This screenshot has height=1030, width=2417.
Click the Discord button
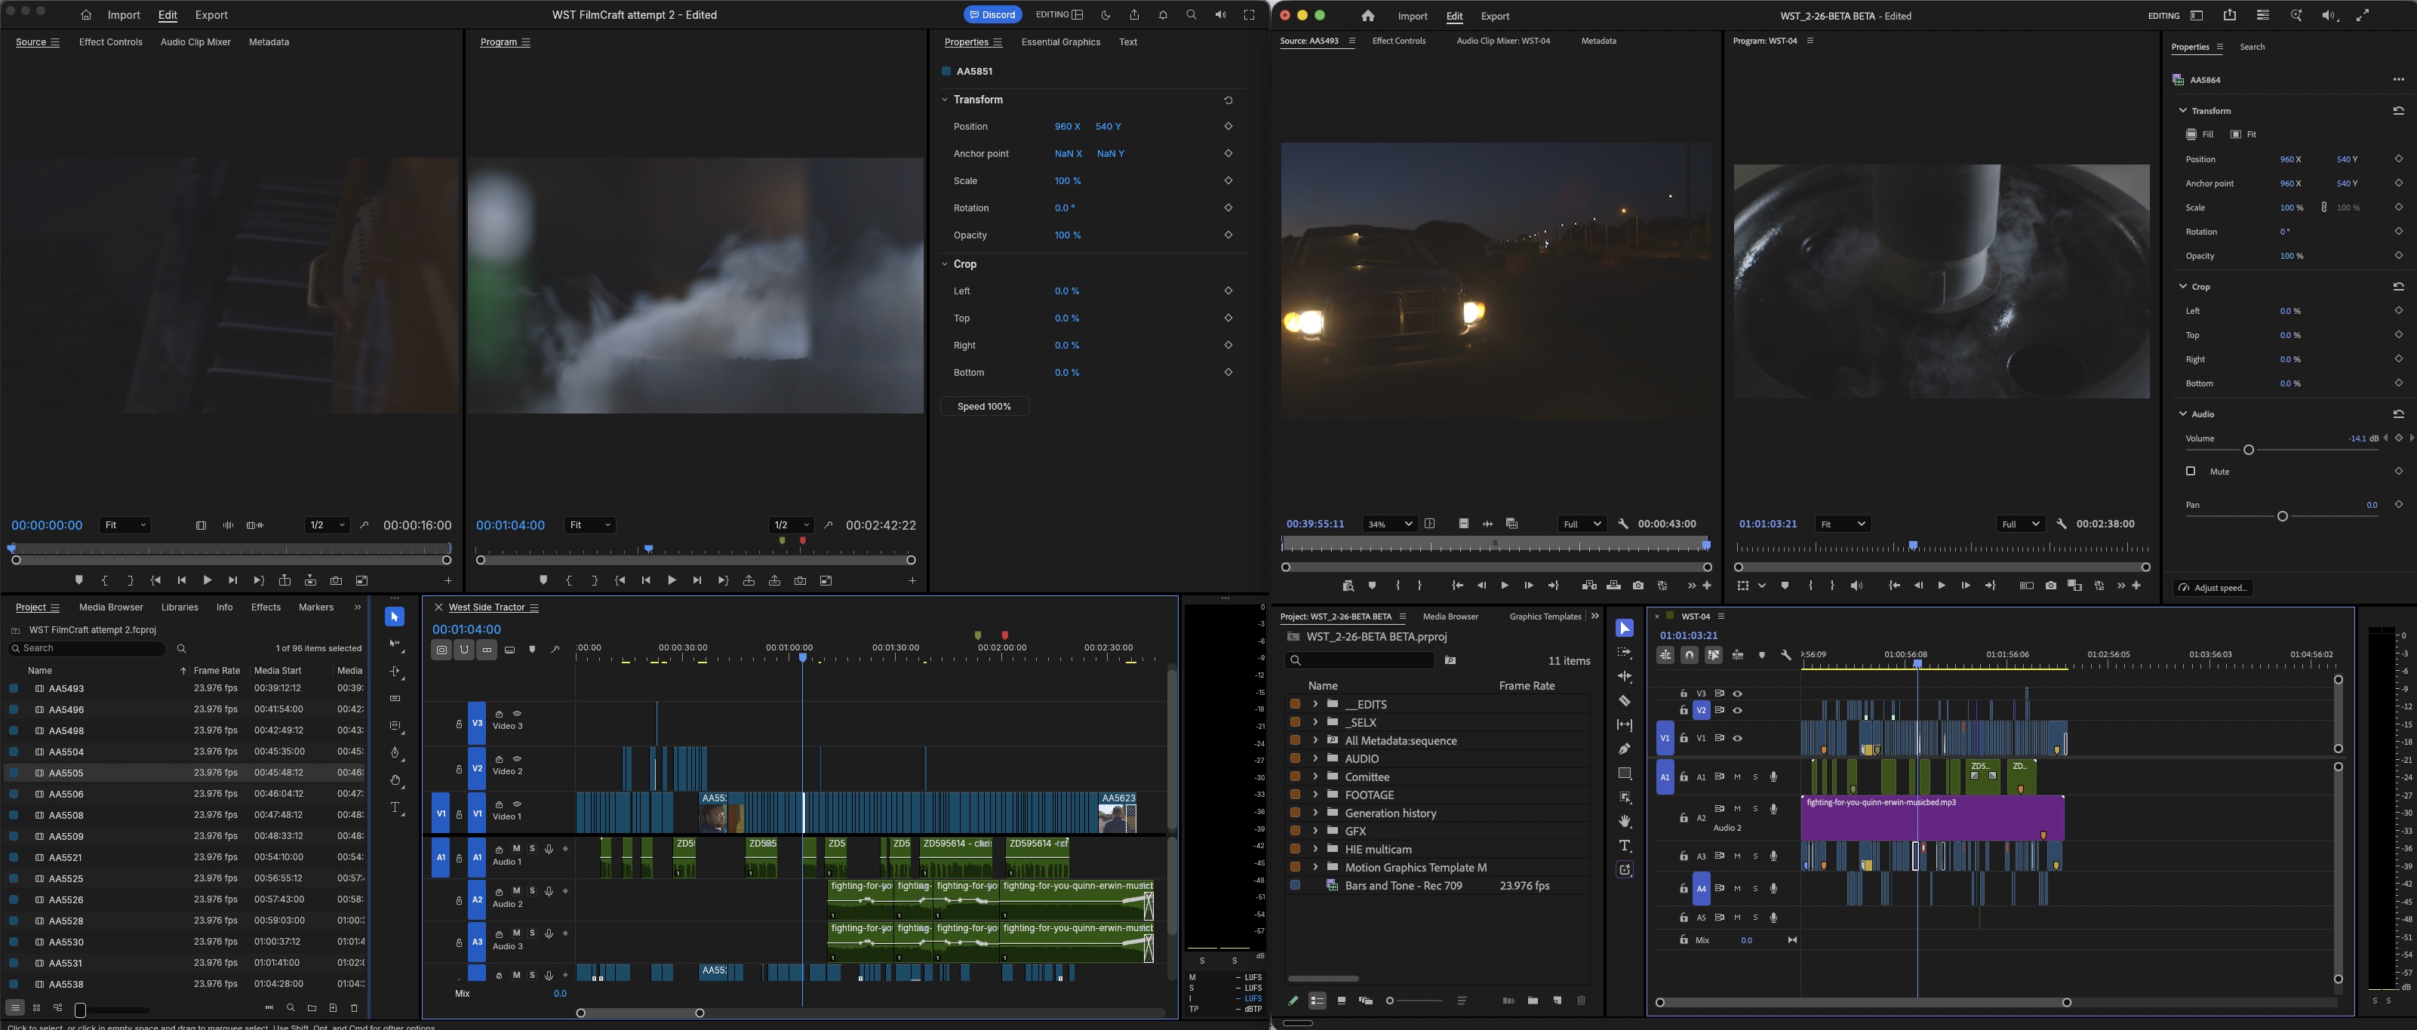[x=993, y=15]
